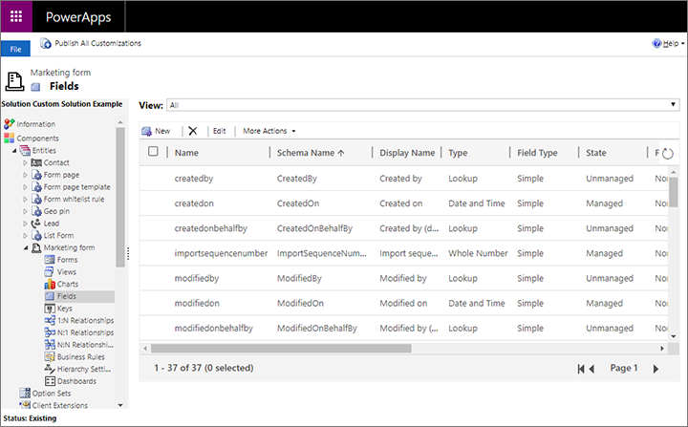Click the N:1 Relationships icon
Screen dimensions: 688x427
pos(50,332)
